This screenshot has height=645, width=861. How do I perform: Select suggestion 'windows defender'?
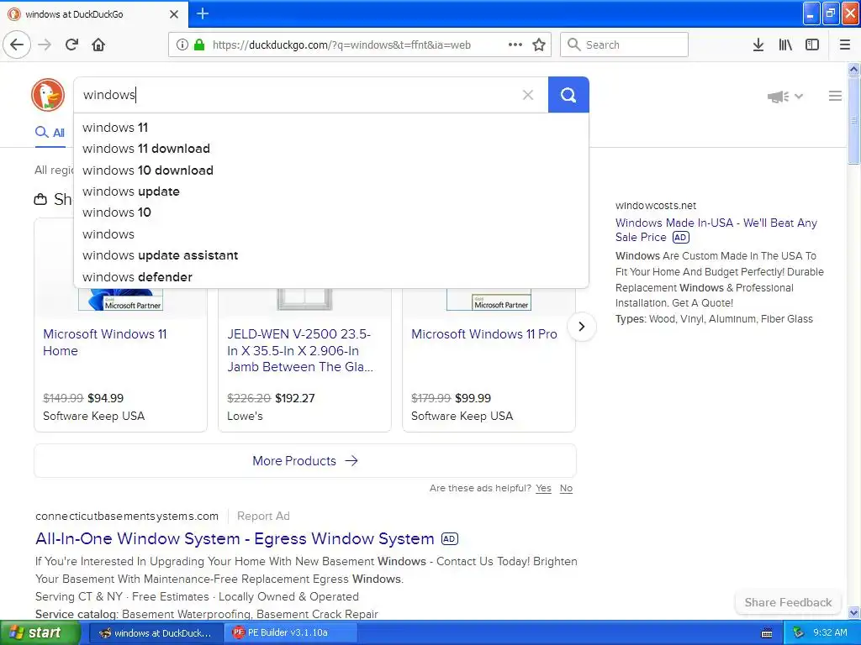pyautogui.click(x=330, y=277)
